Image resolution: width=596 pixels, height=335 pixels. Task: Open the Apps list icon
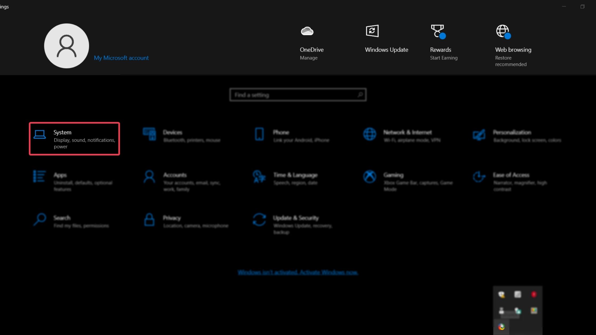pyautogui.click(x=39, y=177)
